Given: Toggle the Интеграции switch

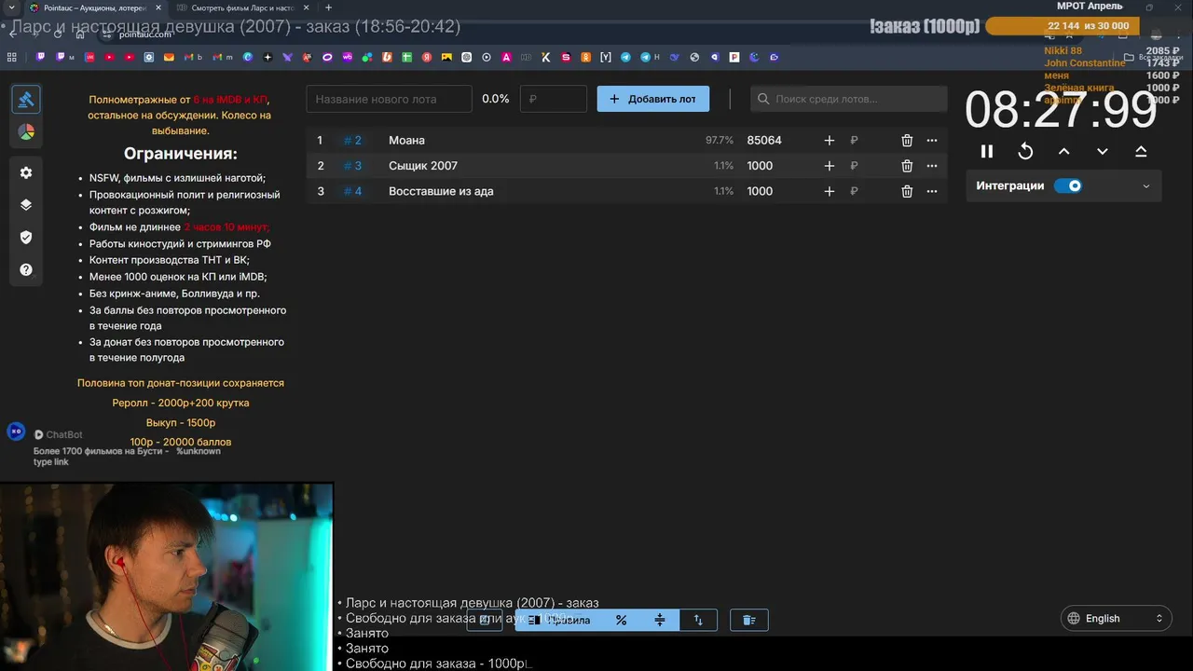Looking at the screenshot, I should [x=1068, y=185].
